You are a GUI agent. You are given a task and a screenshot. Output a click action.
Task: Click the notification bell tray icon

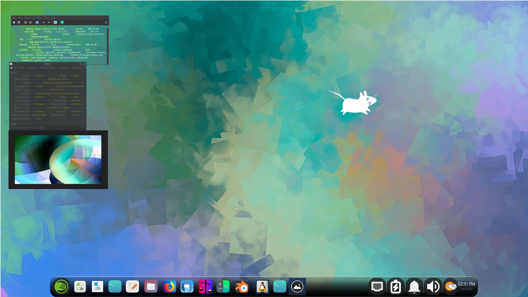click(x=414, y=287)
